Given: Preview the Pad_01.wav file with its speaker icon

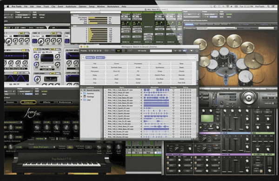Looking at the screenshot, I should (x=142, y=95).
